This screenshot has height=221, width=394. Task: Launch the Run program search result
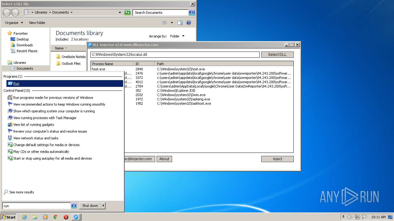65,83
